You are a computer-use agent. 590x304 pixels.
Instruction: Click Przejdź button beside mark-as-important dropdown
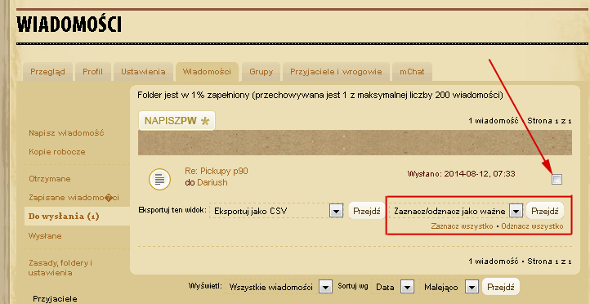545,211
